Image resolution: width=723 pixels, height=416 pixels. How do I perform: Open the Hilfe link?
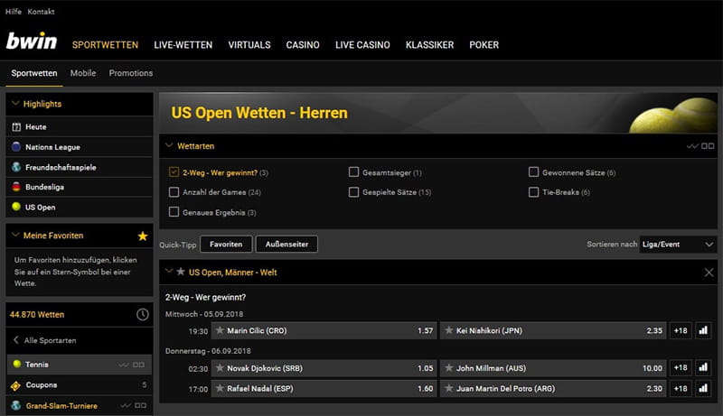click(14, 12)
